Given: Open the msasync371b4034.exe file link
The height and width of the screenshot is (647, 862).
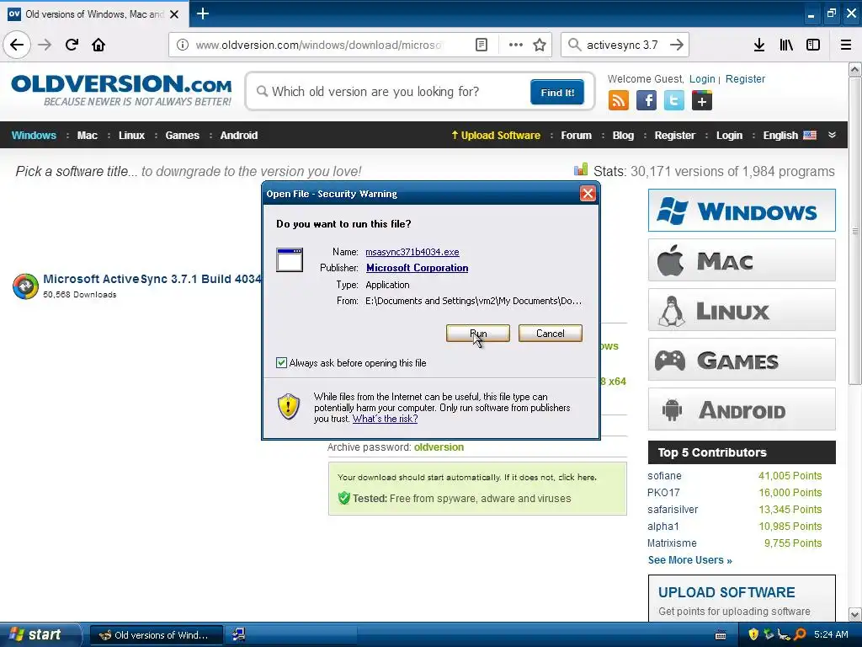Looking at the screenshot, I should [412, 251].
